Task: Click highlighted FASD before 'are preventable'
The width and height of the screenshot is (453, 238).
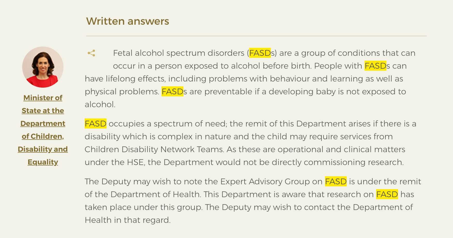Action: point(172,91)
